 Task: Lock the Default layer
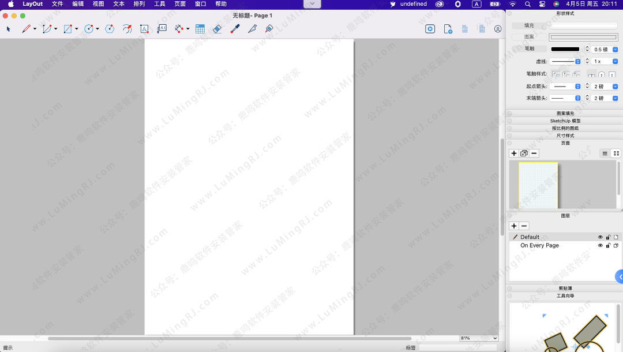coord(608,237)
